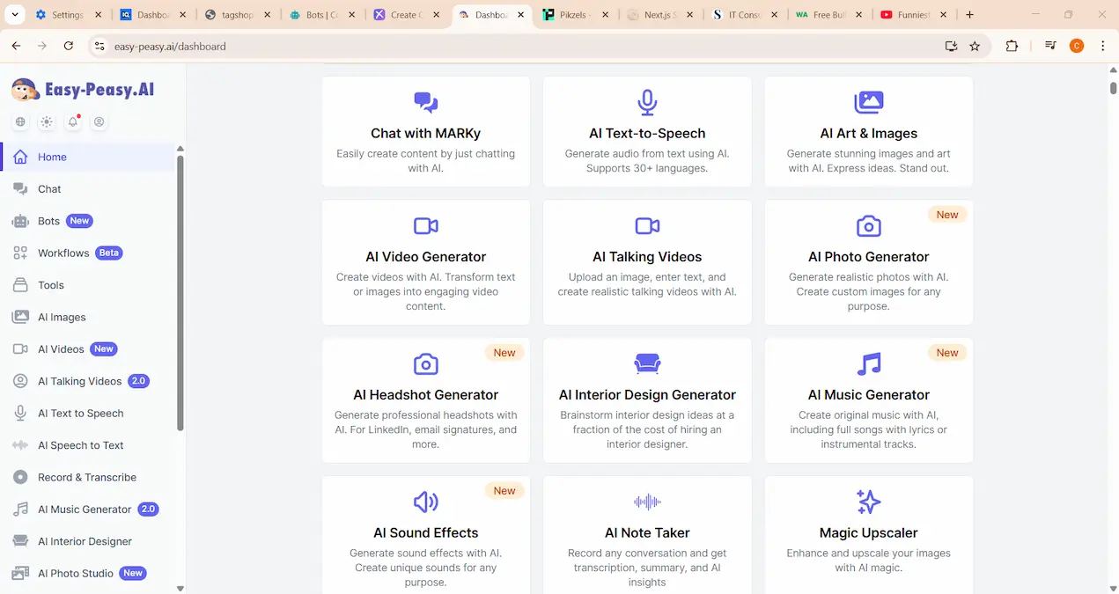Screen dimensions: 1119x594
Task: Open the notifications bell in sidebar
Action: [73, 122]
